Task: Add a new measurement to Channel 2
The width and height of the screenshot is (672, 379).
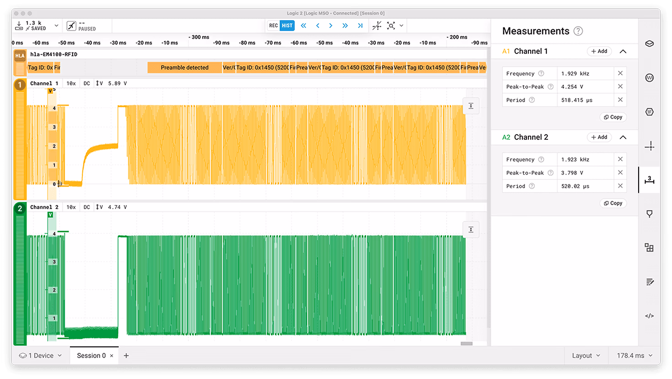Action: click(x=599, y=137)
